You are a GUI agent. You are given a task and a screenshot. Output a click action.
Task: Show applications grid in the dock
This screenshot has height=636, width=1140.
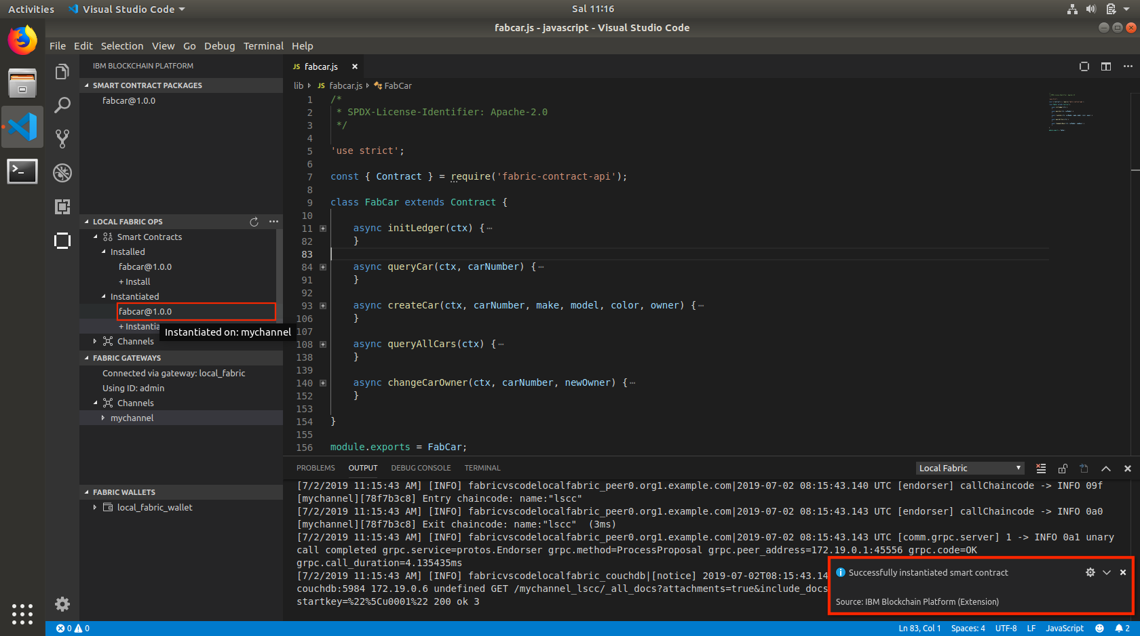tap(22, 614)
